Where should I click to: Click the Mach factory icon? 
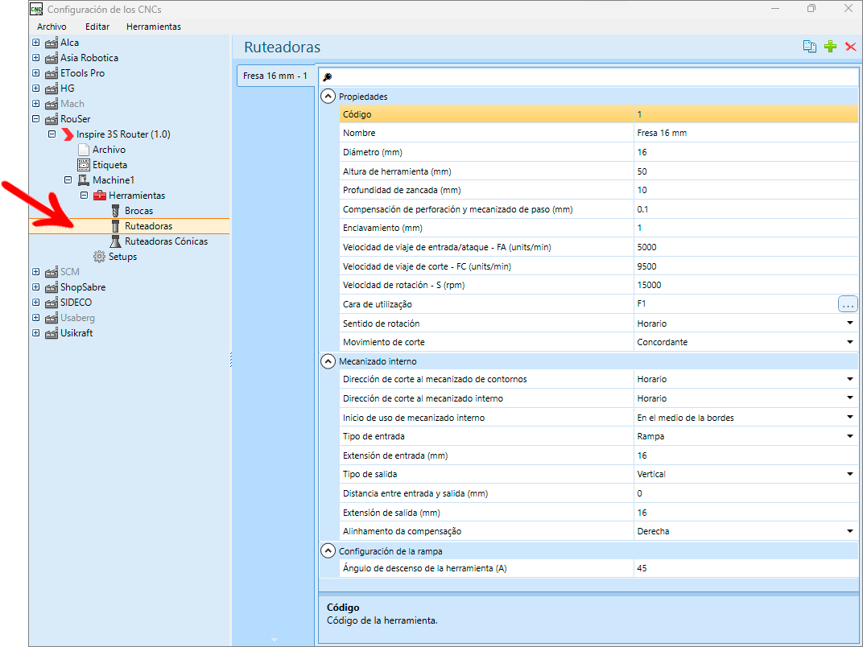[x=52, y=104]
